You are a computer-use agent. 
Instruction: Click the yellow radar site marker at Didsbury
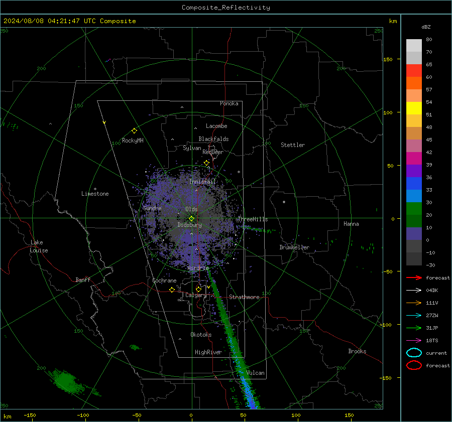point(192,219)
